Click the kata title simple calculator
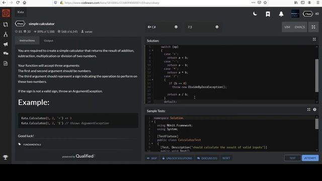Screen dimensions: 322x181 click(x=41, y=24)
